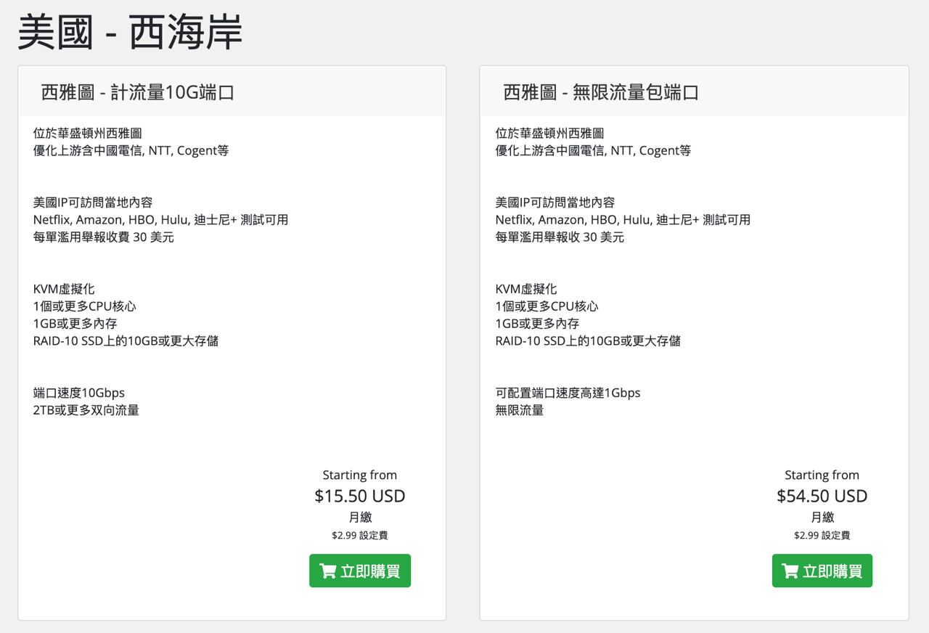Click the cart icon in the $54.50 plan button

point(790,571)
